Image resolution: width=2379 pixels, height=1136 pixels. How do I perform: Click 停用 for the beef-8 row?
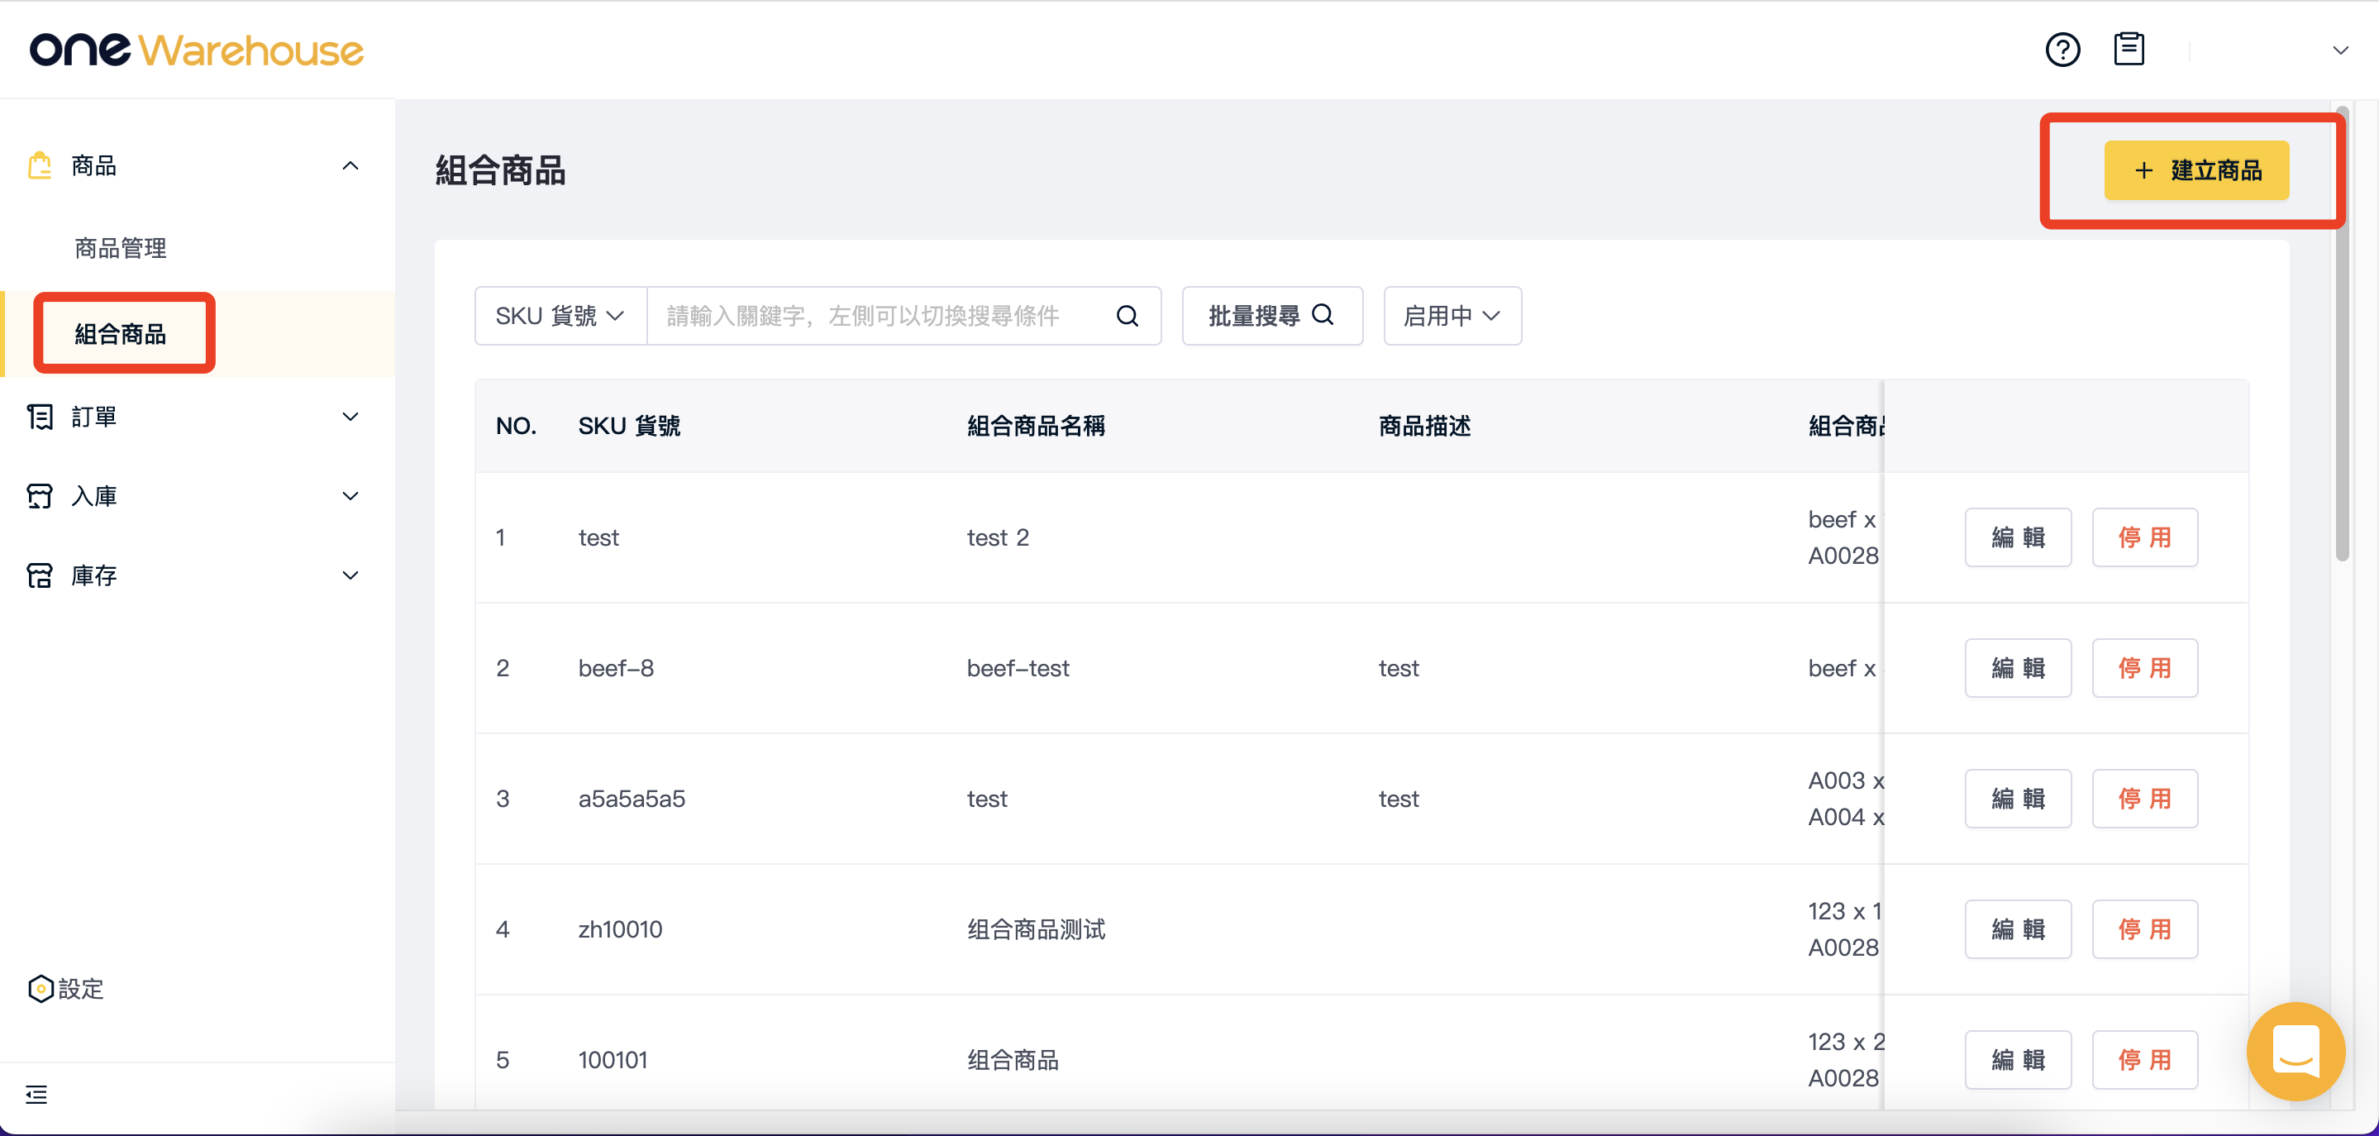(x=2144, y=668)
